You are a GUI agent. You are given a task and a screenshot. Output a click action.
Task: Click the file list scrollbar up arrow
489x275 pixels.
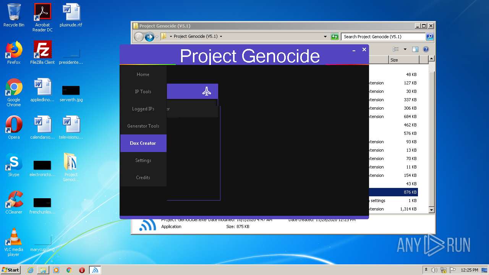point(431,59)
